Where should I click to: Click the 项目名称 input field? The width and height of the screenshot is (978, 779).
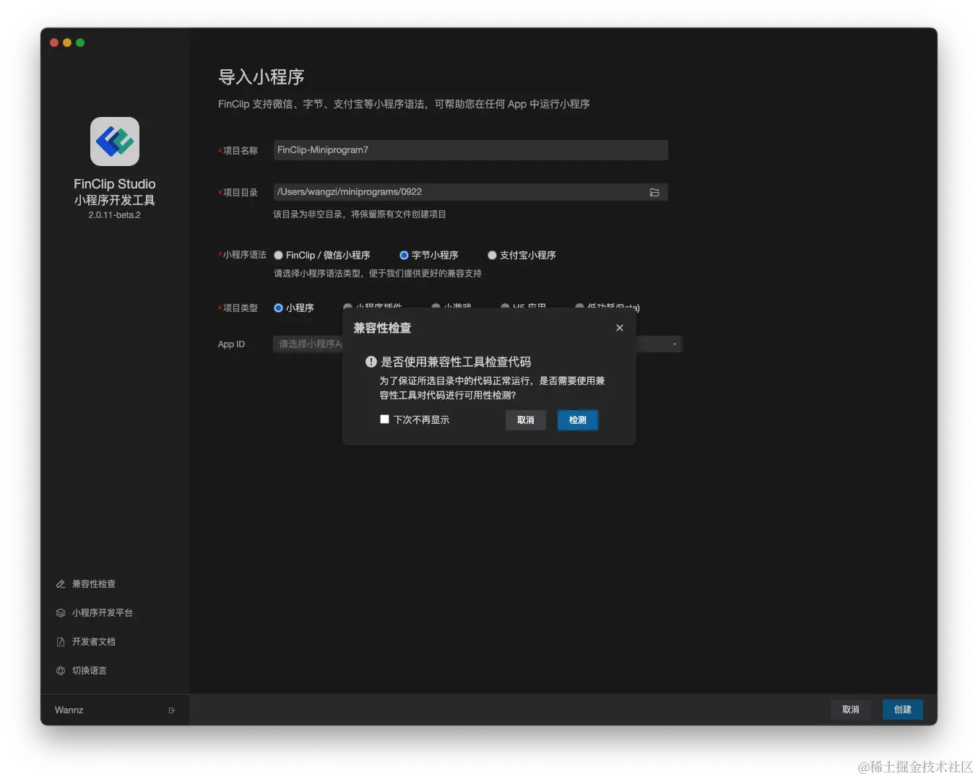click(x=470, y=150)
